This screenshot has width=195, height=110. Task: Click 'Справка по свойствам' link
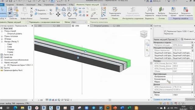coord(162,99)
